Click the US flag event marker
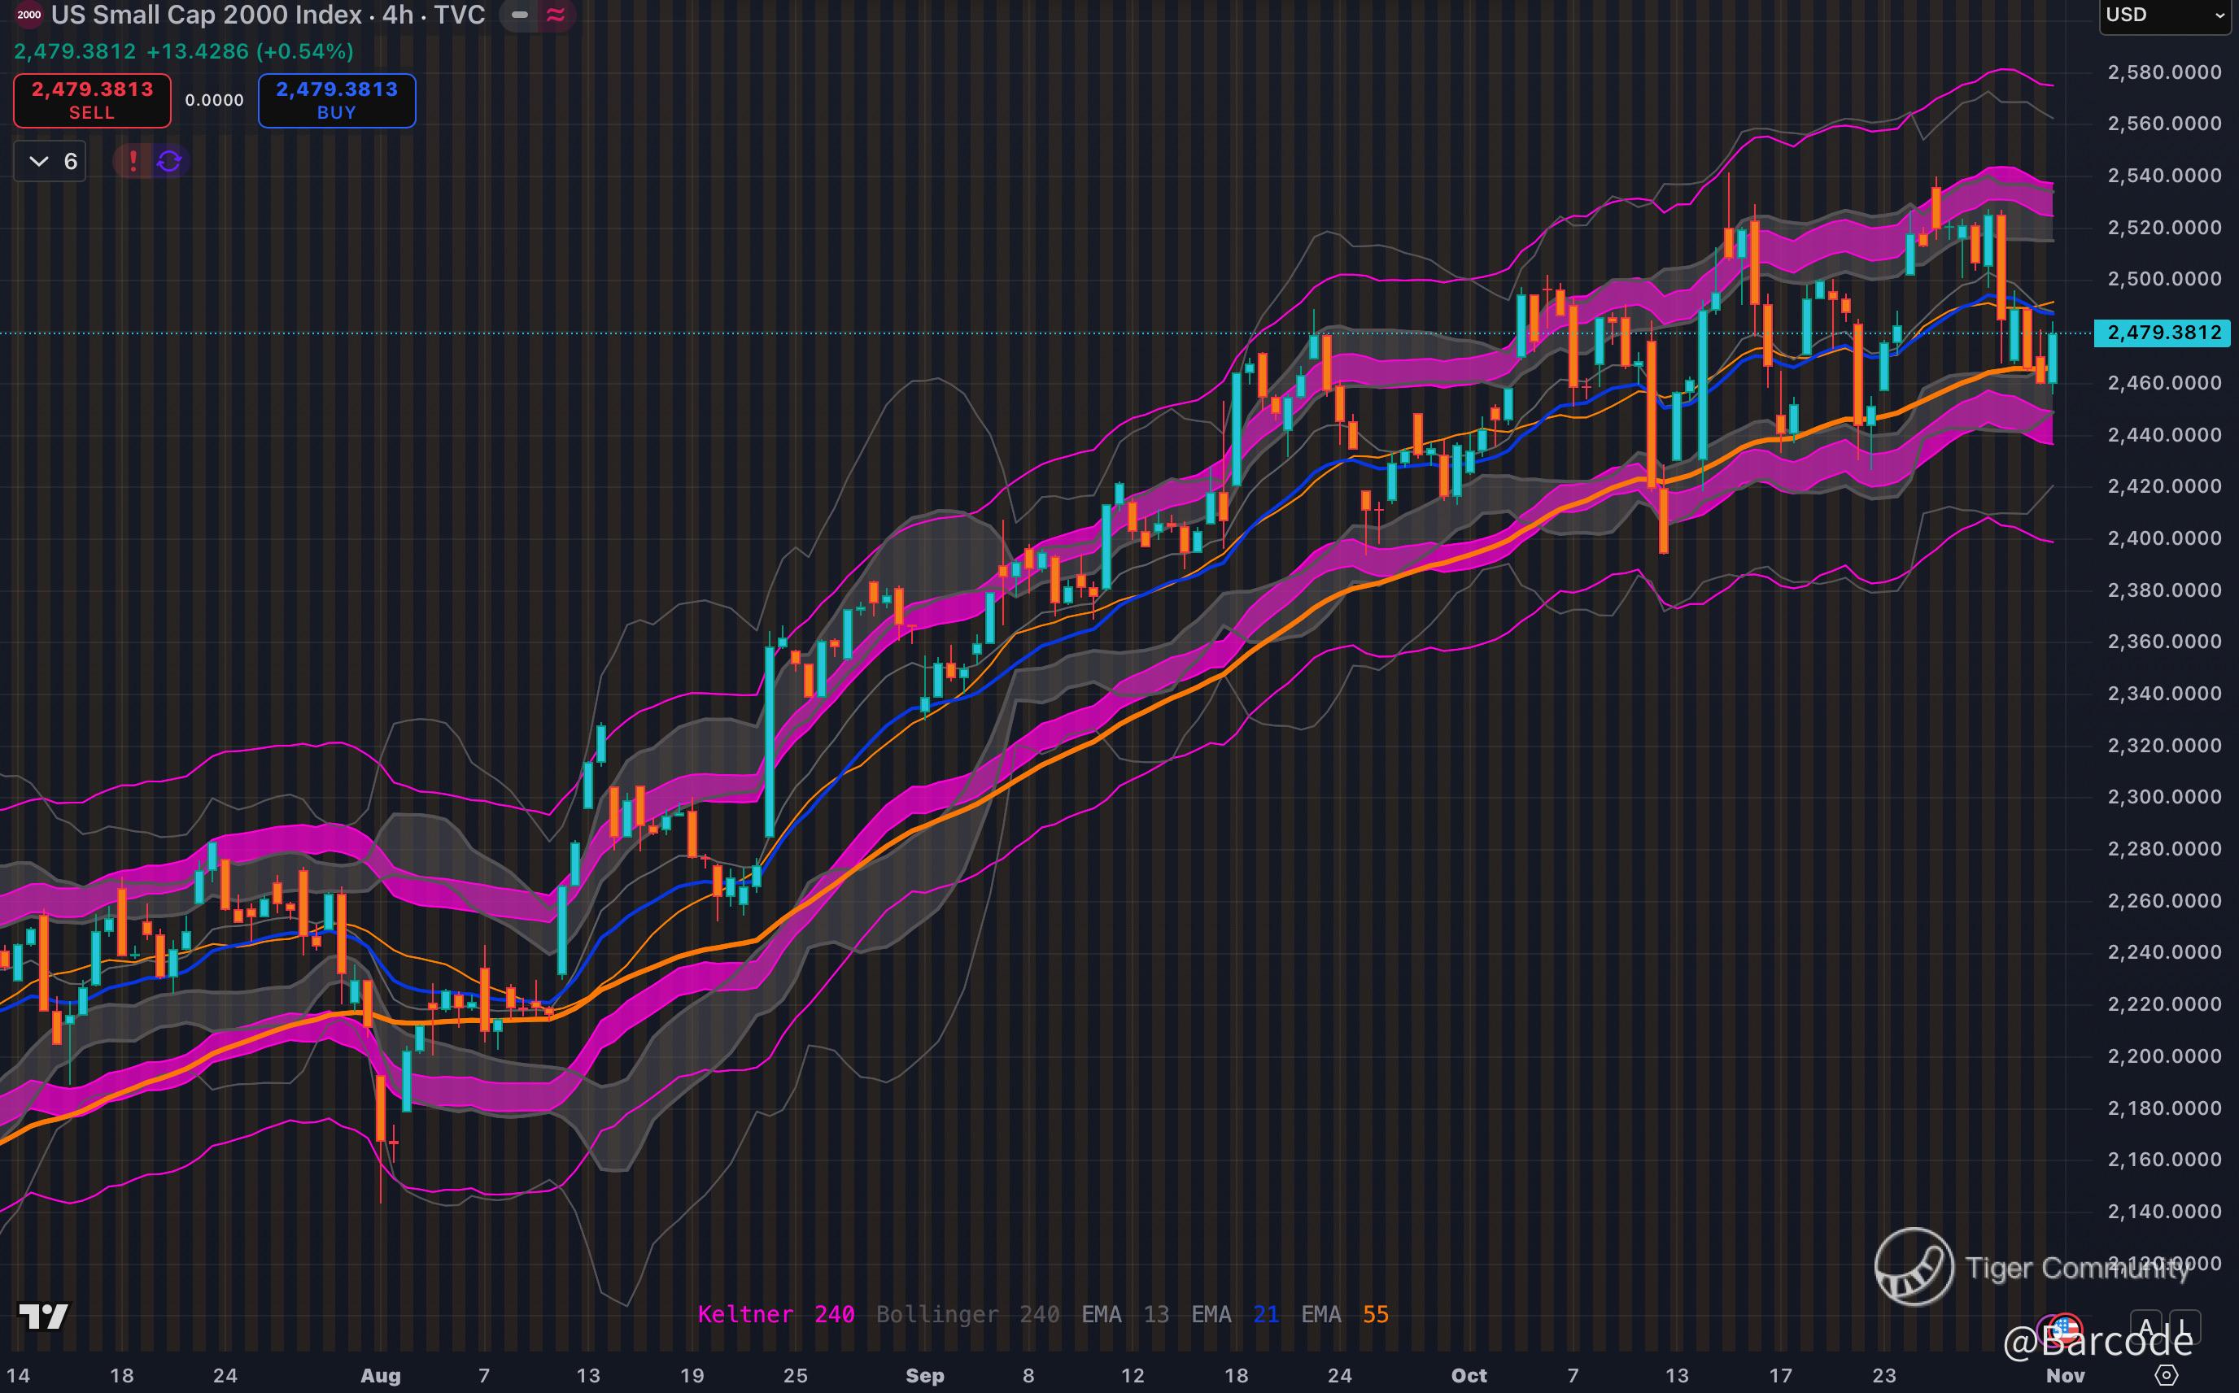The width and height of the screenshot is (2239, 1393). click(x=2065, y=1328)
